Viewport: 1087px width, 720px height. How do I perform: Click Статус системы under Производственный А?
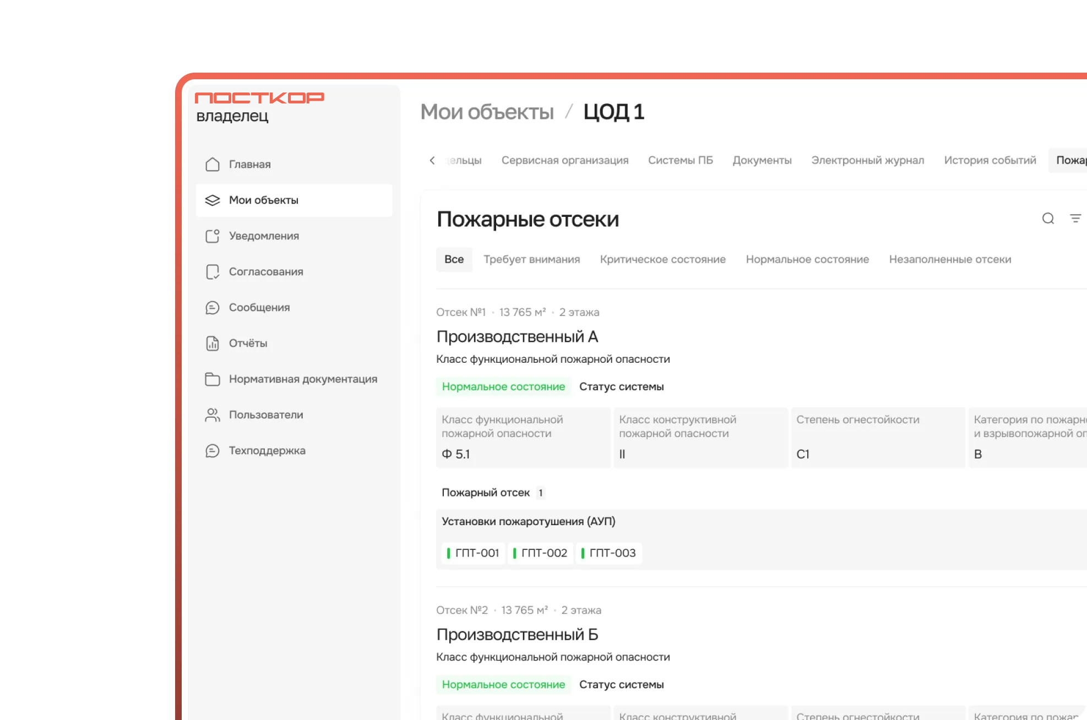click(621, 386)
